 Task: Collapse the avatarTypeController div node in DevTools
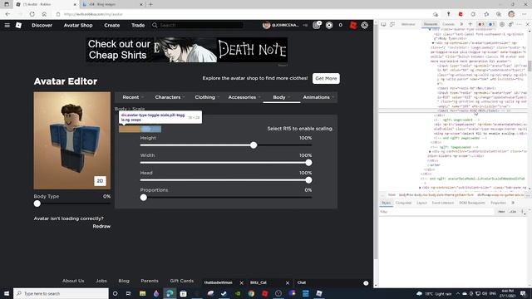click(433, 43)
